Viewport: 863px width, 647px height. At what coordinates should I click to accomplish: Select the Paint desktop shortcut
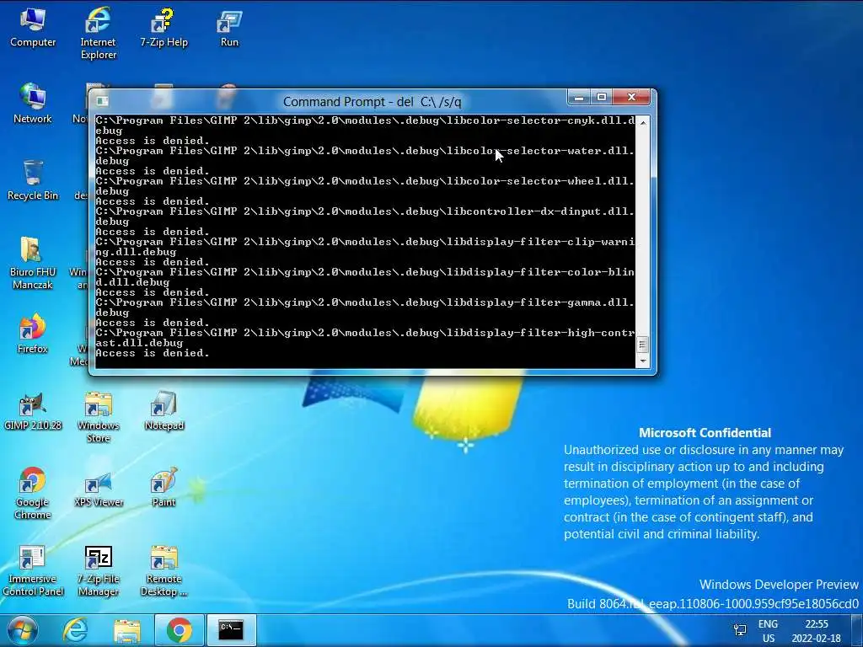[164, 488]
